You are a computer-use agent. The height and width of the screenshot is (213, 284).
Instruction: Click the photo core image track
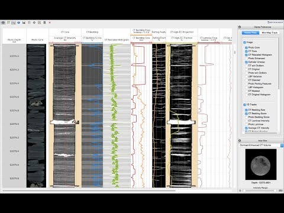36,116
